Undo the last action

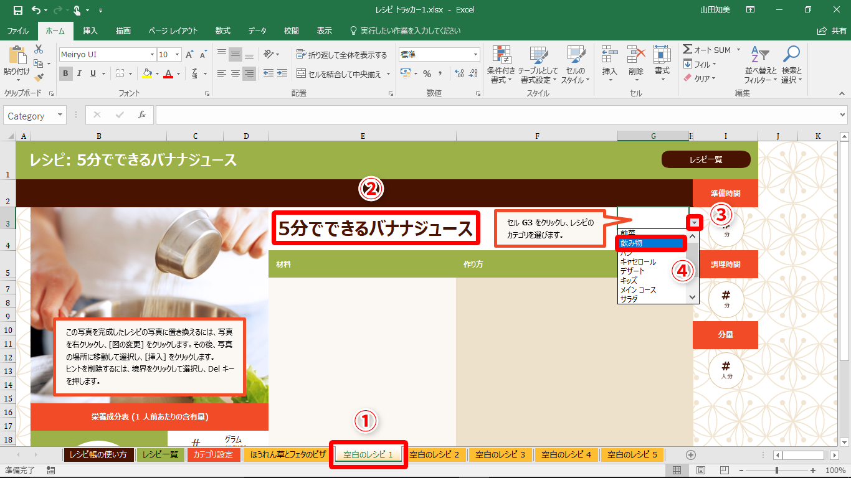click(x=36, y=10)
